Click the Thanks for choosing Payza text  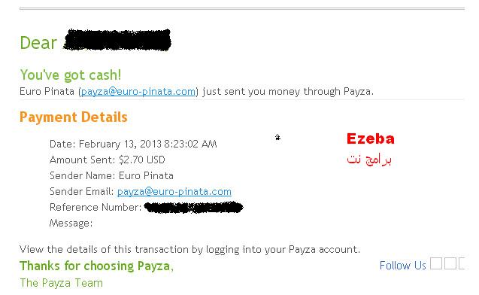pyautogui.click(x=96, y=266)
